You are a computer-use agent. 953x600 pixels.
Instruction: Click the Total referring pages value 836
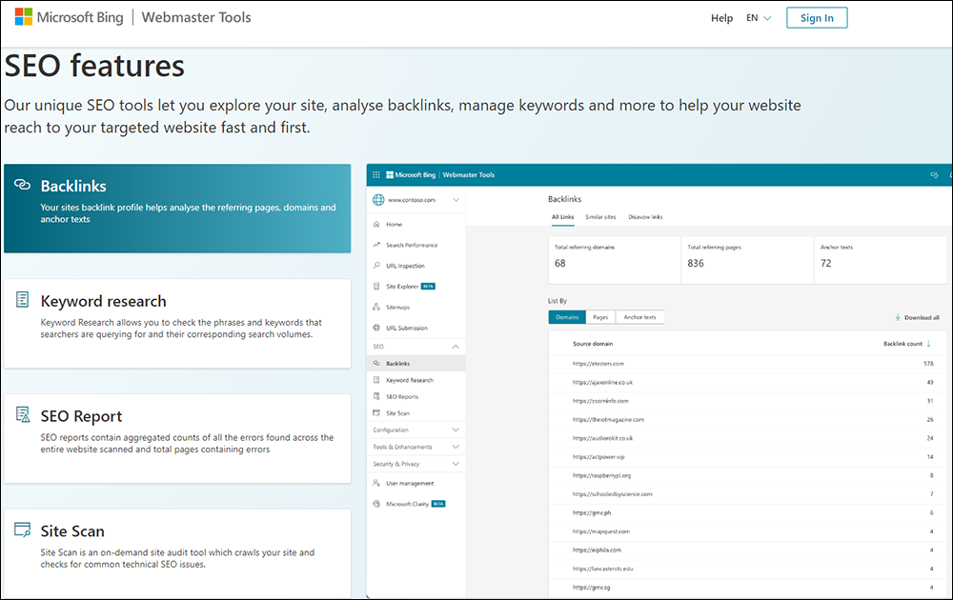tap(696, 263)
